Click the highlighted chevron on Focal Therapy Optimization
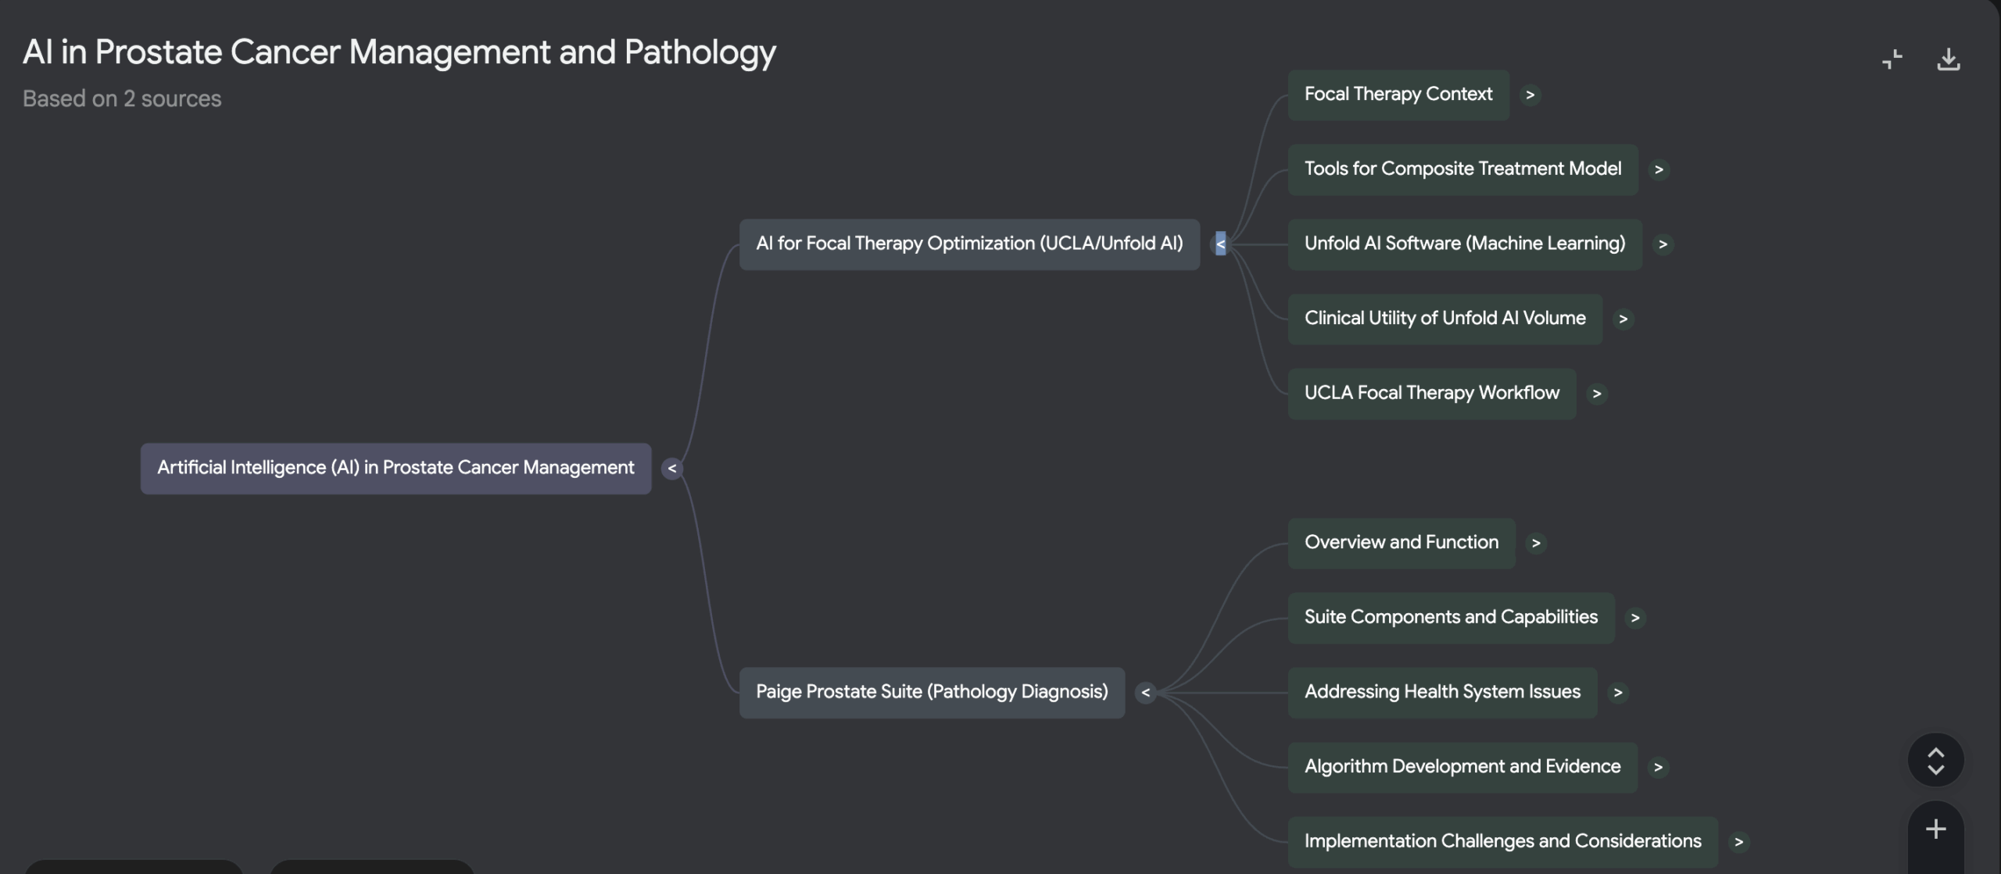Image resolution: width=2001 pixels, height=874 pixels. [x=1220, y=243]
